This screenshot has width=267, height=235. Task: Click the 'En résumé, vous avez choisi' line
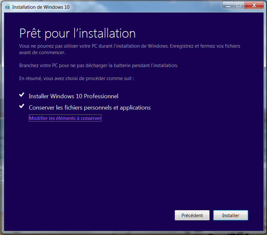pyautogui.click(x=76, y=78)
